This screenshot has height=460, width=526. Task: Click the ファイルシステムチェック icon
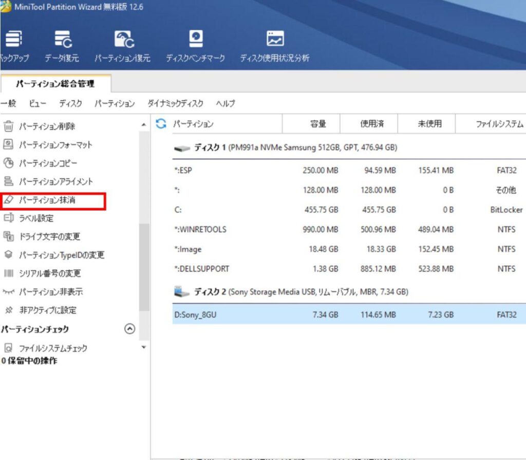8,348
